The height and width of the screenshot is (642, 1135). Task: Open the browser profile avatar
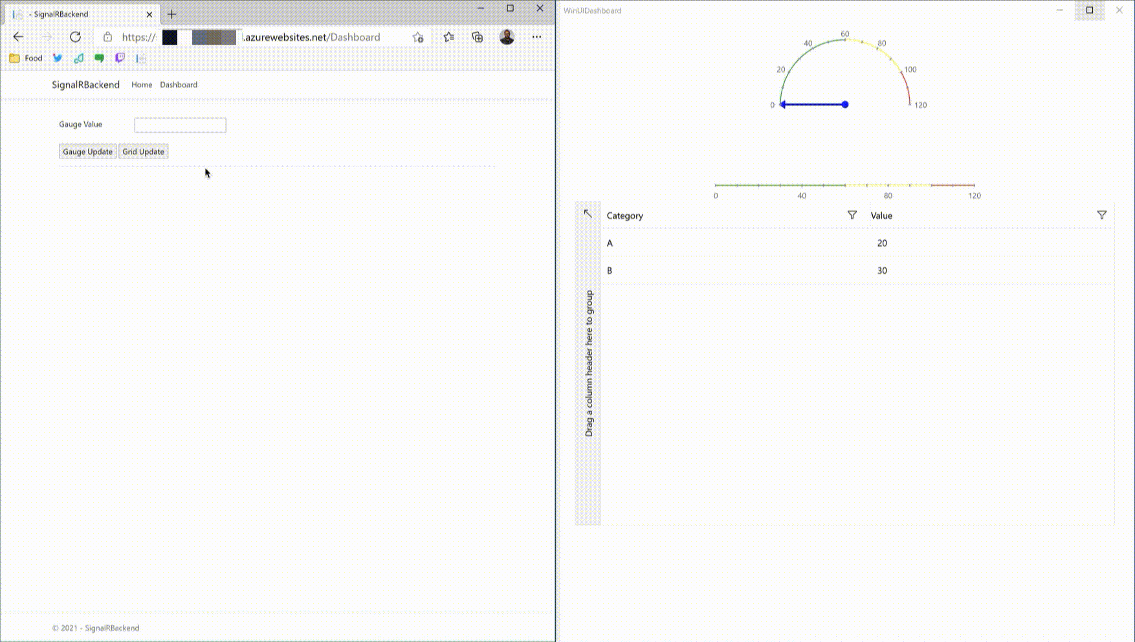507,37
